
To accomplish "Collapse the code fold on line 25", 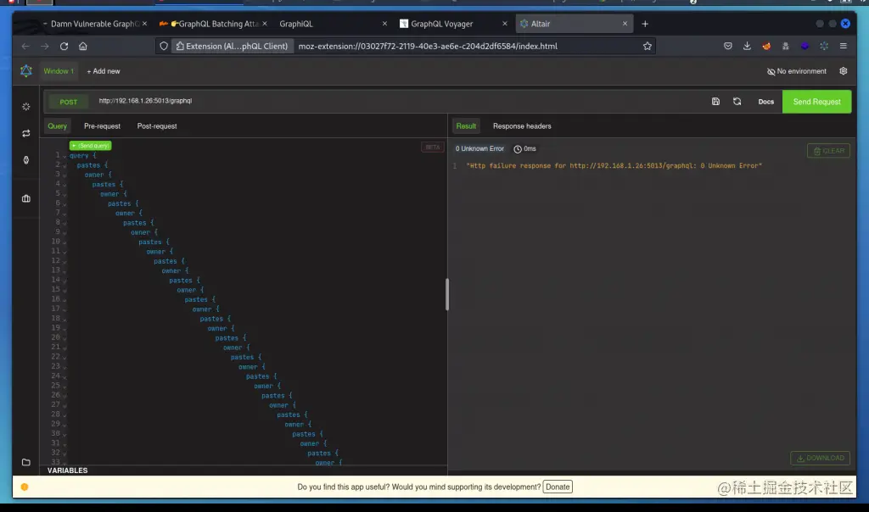I will pyautogui.click(x=64, y=387).
